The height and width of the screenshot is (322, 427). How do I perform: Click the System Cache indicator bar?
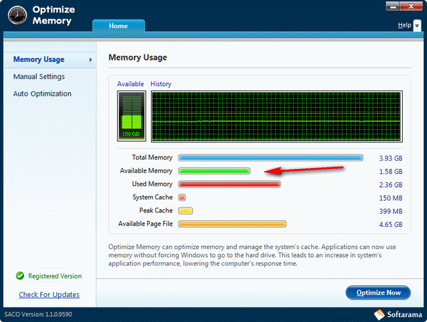[182, 197]
